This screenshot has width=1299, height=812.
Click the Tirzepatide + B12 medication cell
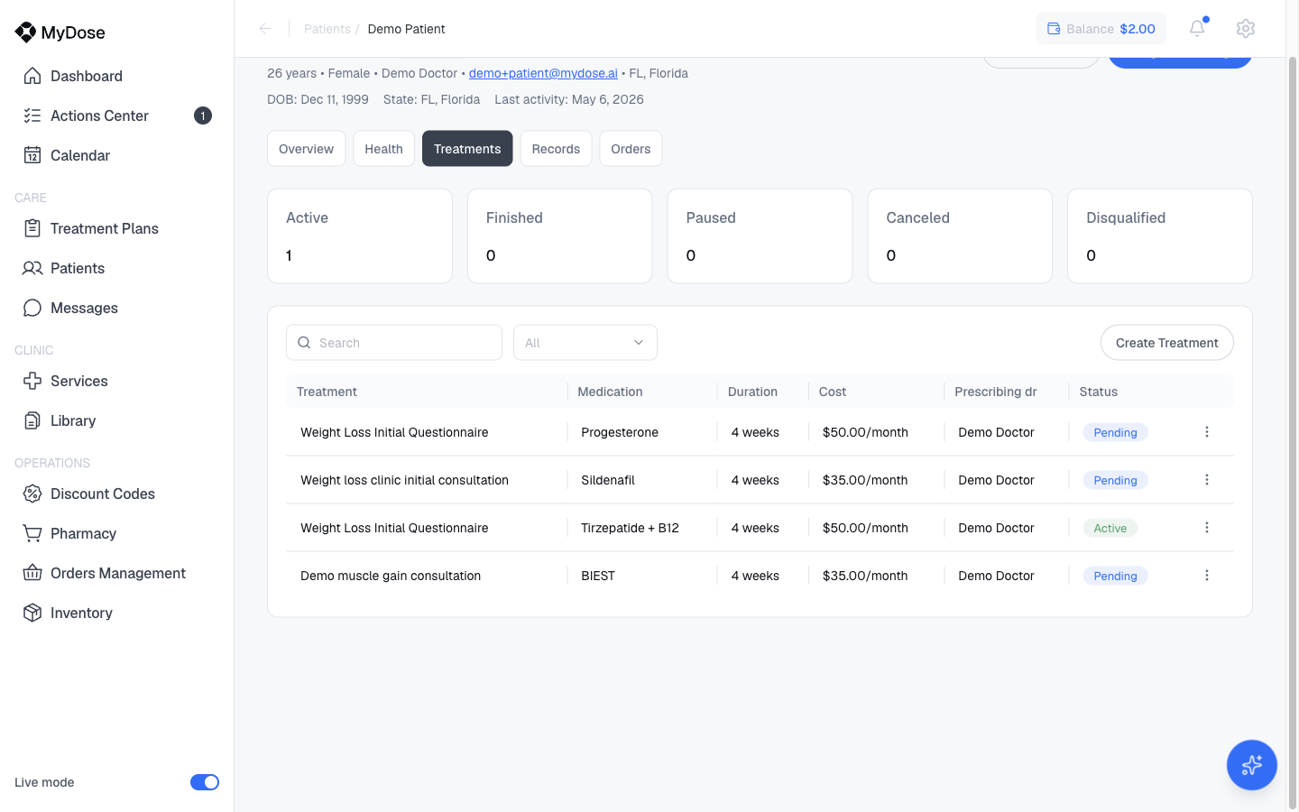point(630,528)
